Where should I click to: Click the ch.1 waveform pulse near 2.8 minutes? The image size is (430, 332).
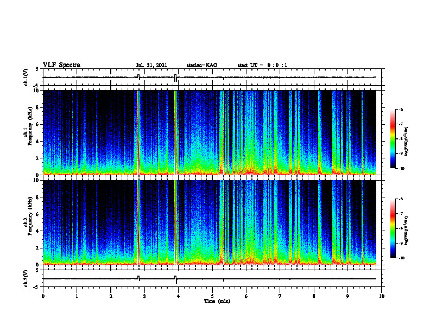click(x=138, y=76)
